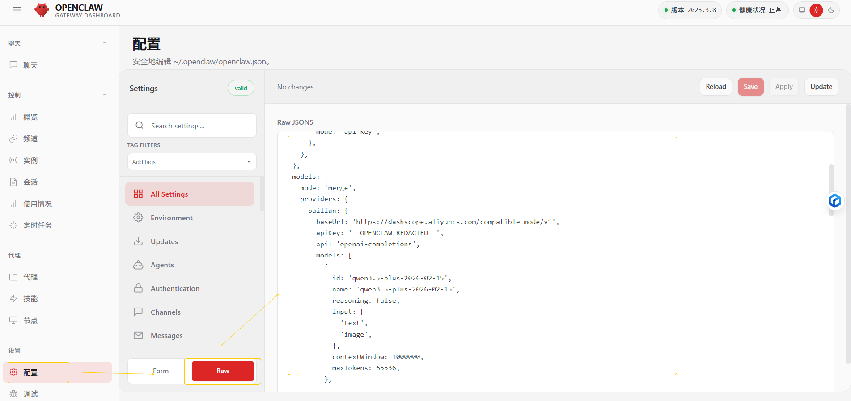Click the Authentication lock icon
The height and width of the screenshot is (401, 851).
[x=138, y=288]
